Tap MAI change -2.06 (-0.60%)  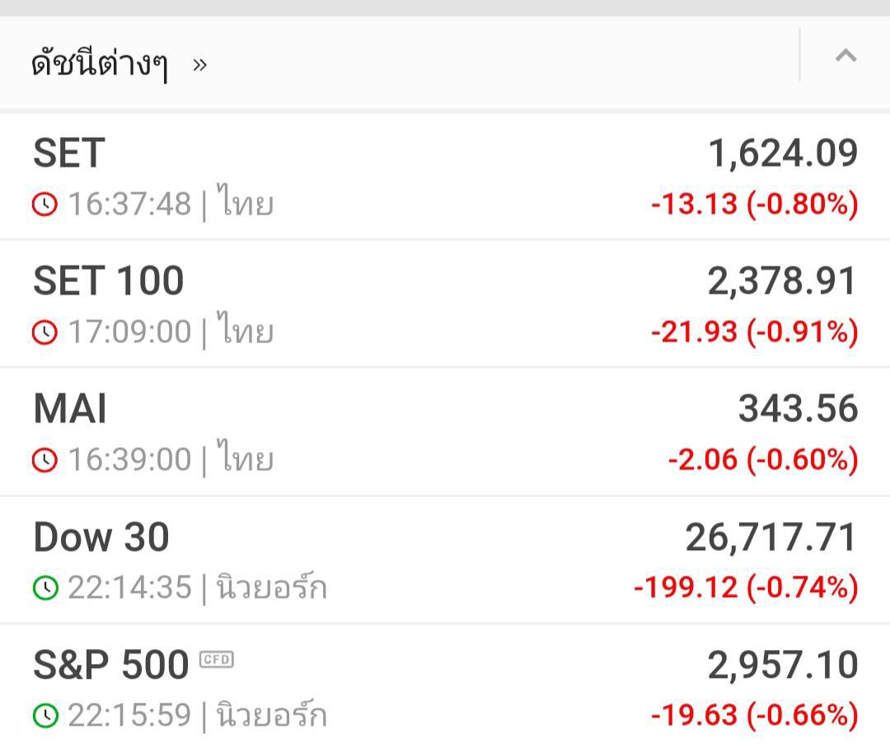click(x=763, y=459)
